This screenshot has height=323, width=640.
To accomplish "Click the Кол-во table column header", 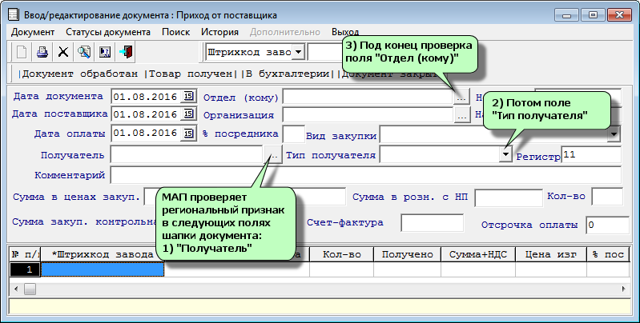I will click(x=342, y=254).
